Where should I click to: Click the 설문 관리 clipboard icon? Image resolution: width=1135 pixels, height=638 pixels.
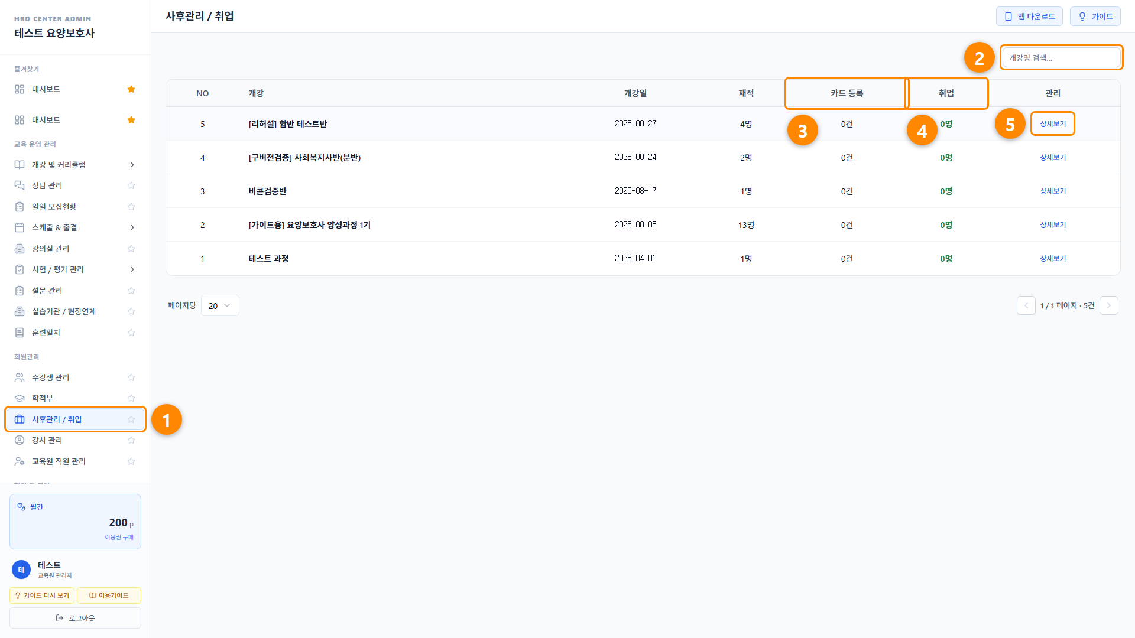(20, 291)
